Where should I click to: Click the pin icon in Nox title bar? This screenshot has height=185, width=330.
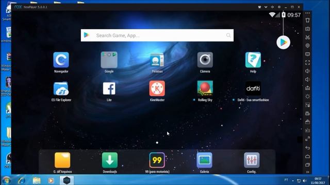pyautogui.click(x=272, y=7)
